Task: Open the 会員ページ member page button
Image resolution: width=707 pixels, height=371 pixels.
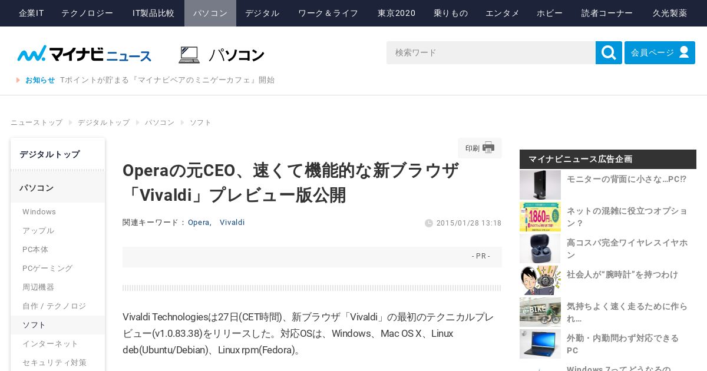Action: (x=660, y=53)
